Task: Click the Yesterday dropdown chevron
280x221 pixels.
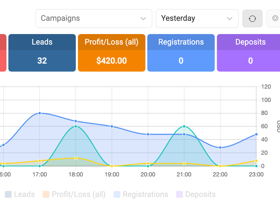Action: point(230,19)
